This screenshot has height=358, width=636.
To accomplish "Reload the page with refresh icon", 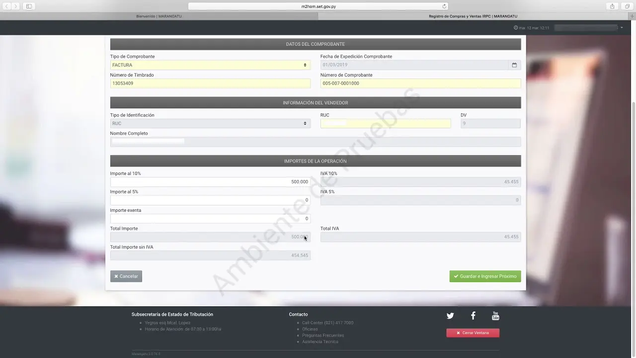I will (444, 6).
